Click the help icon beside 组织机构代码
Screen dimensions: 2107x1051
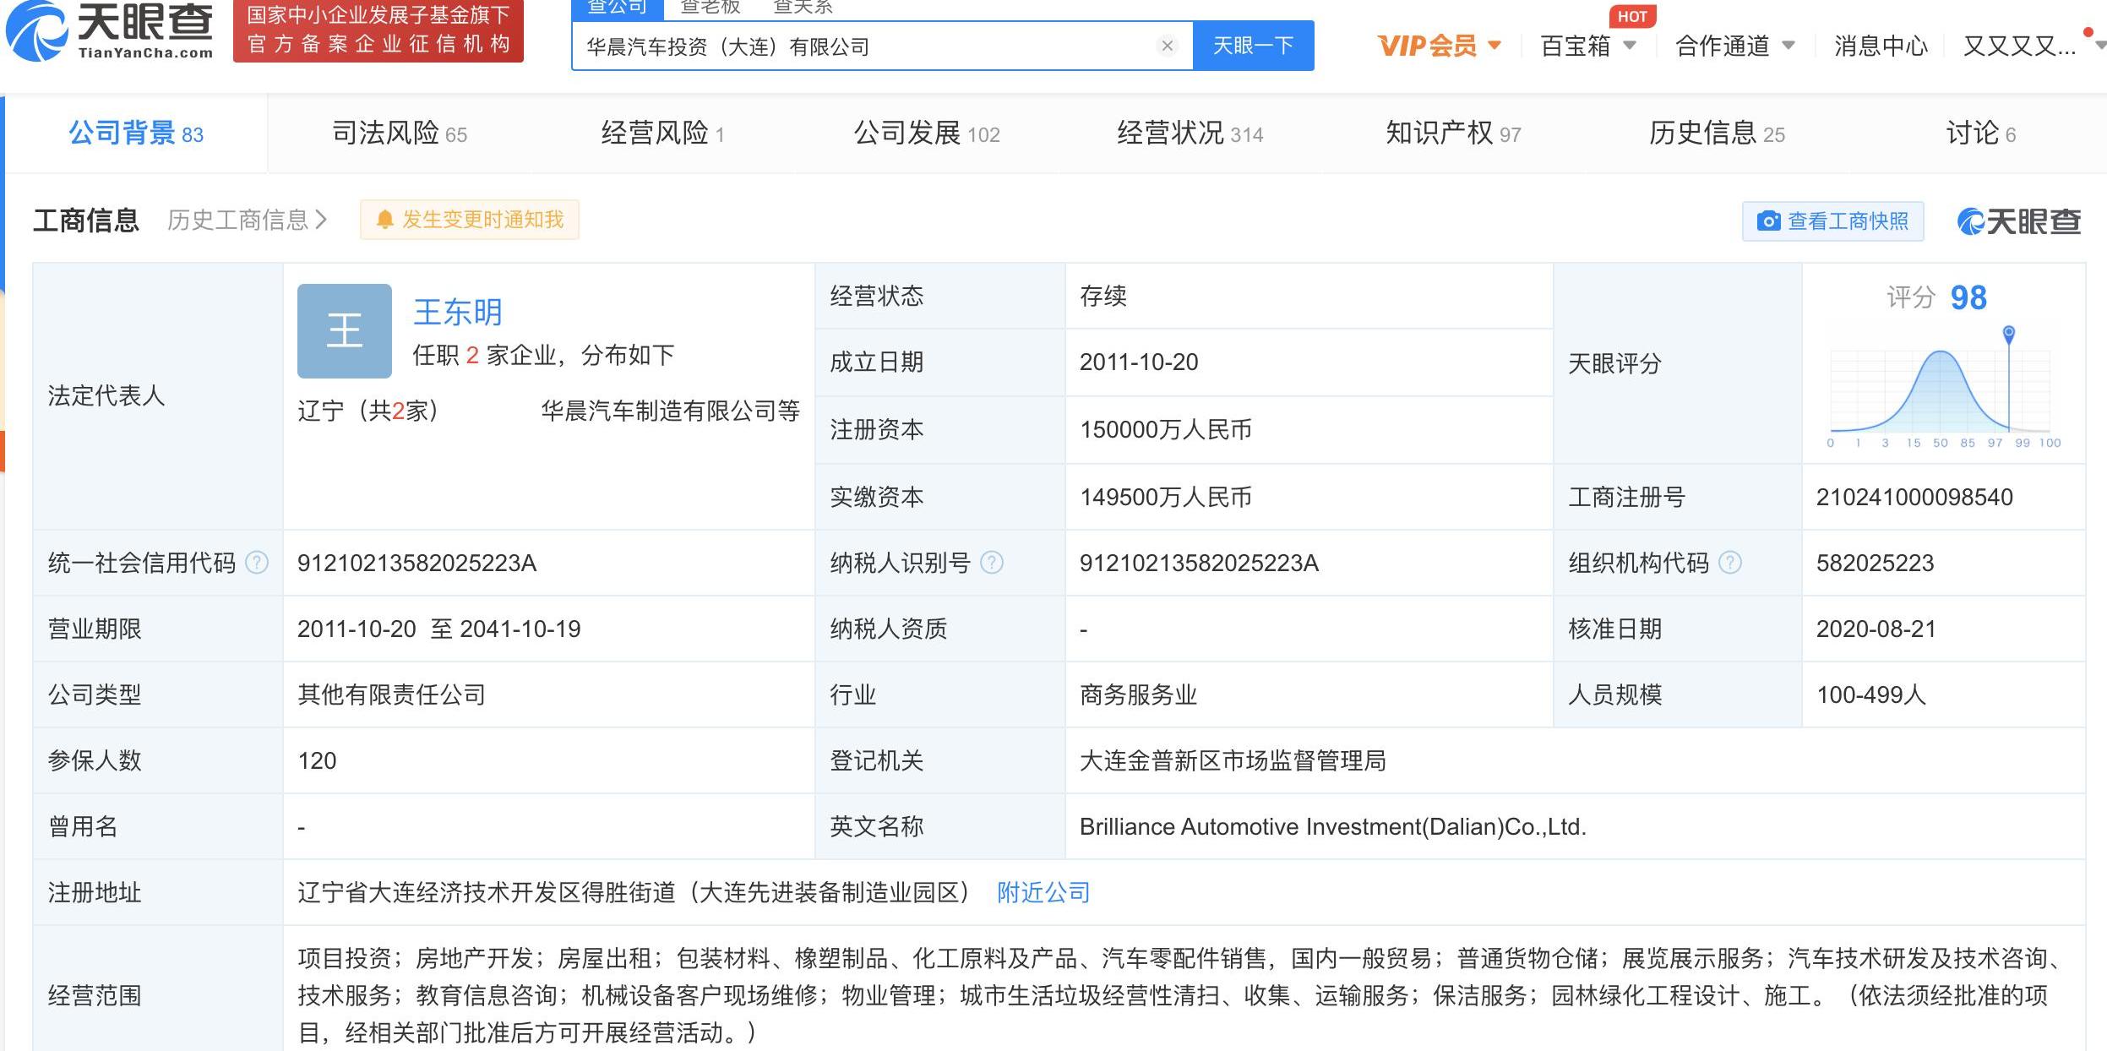click(1730, 563)
